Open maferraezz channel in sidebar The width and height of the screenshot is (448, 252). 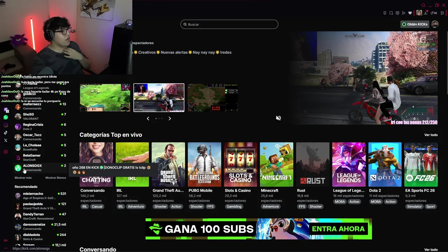pyautogui.click(x=40, y=106)
